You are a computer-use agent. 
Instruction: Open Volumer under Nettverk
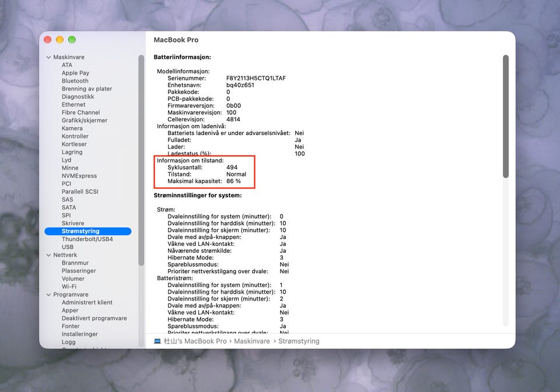click(73, 278)
